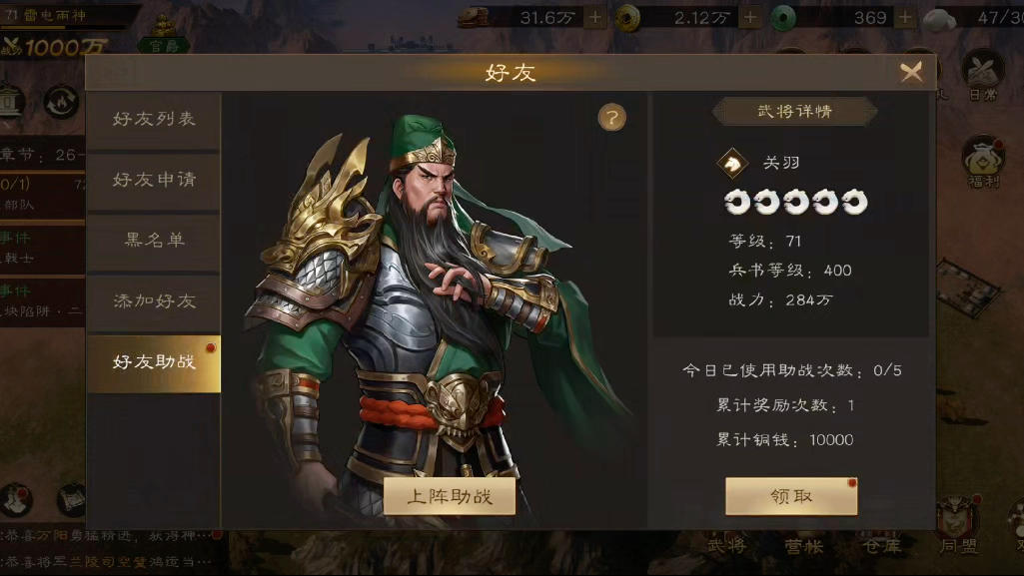1024x576 pixels.
Task: Open the 黑名单 blacklist tab
Action: coord(154,240)
